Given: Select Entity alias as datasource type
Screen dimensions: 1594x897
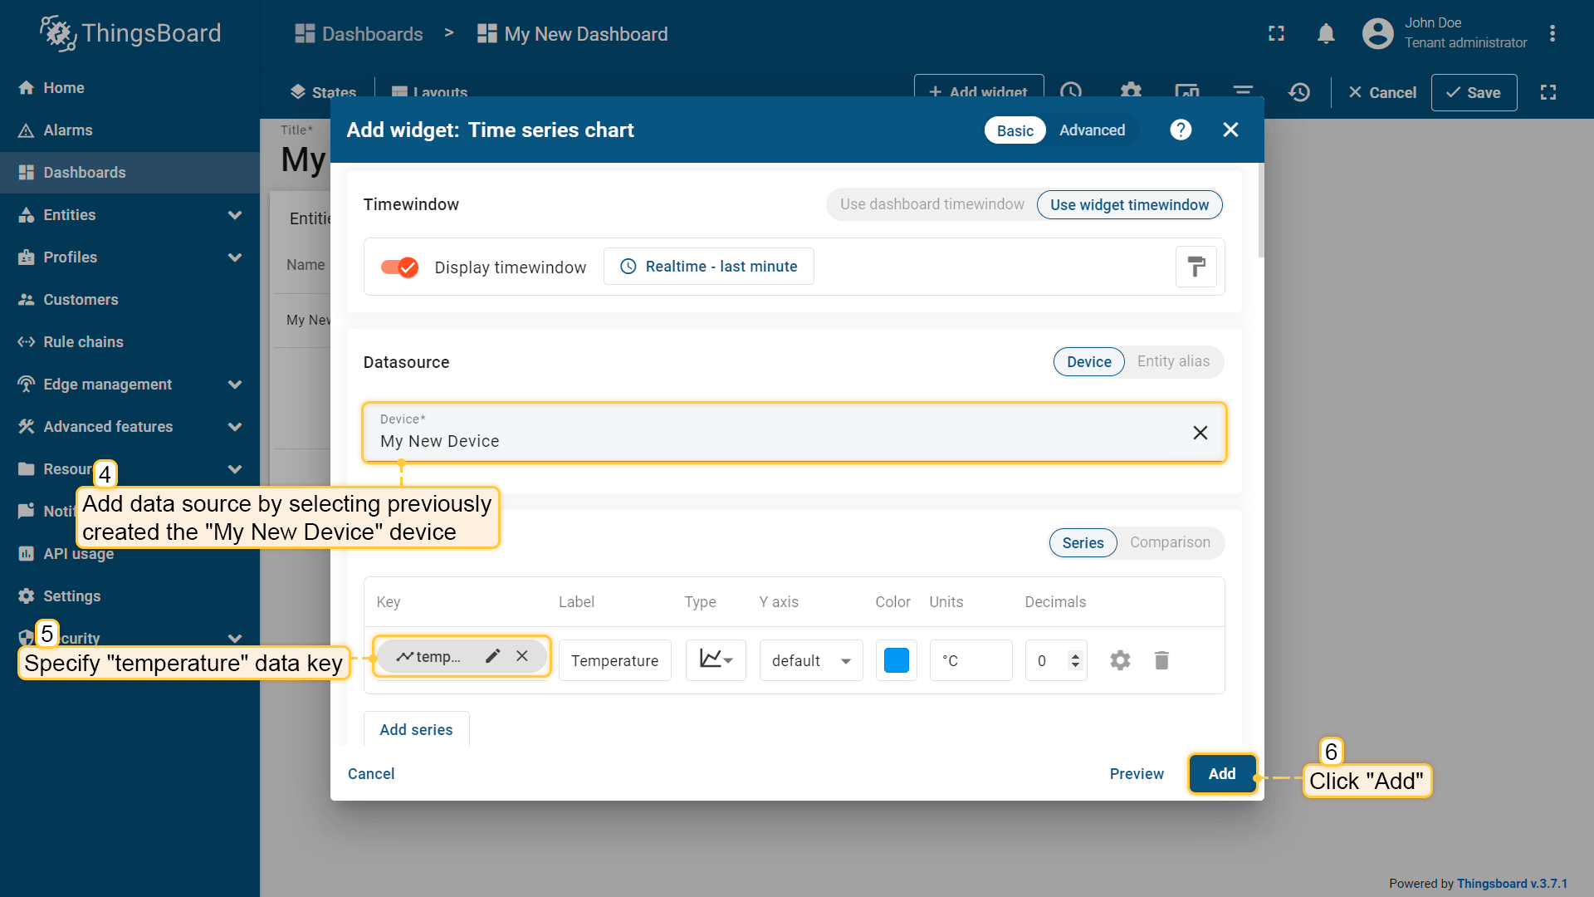Looking at the screenshot, I should (1173, 361).
